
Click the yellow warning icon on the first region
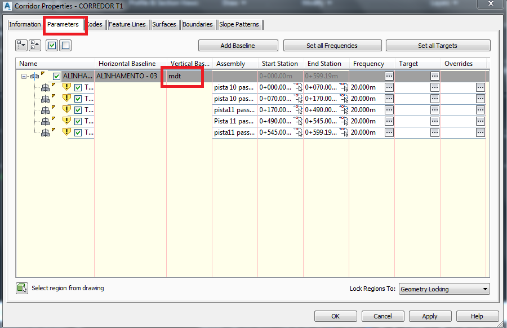67,87
